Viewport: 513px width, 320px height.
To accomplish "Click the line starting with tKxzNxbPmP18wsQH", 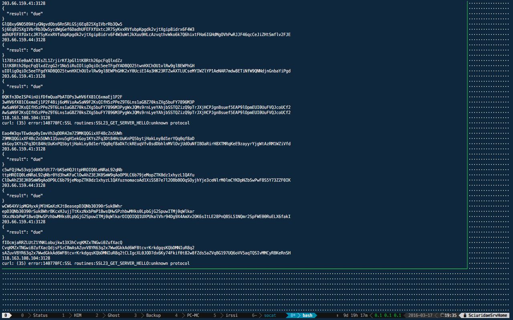I will point(146,216).
